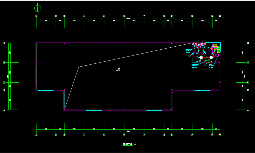255x153 pixels.
Task: Select the bottom-row axis bubble 5
Action: (104, 135)
